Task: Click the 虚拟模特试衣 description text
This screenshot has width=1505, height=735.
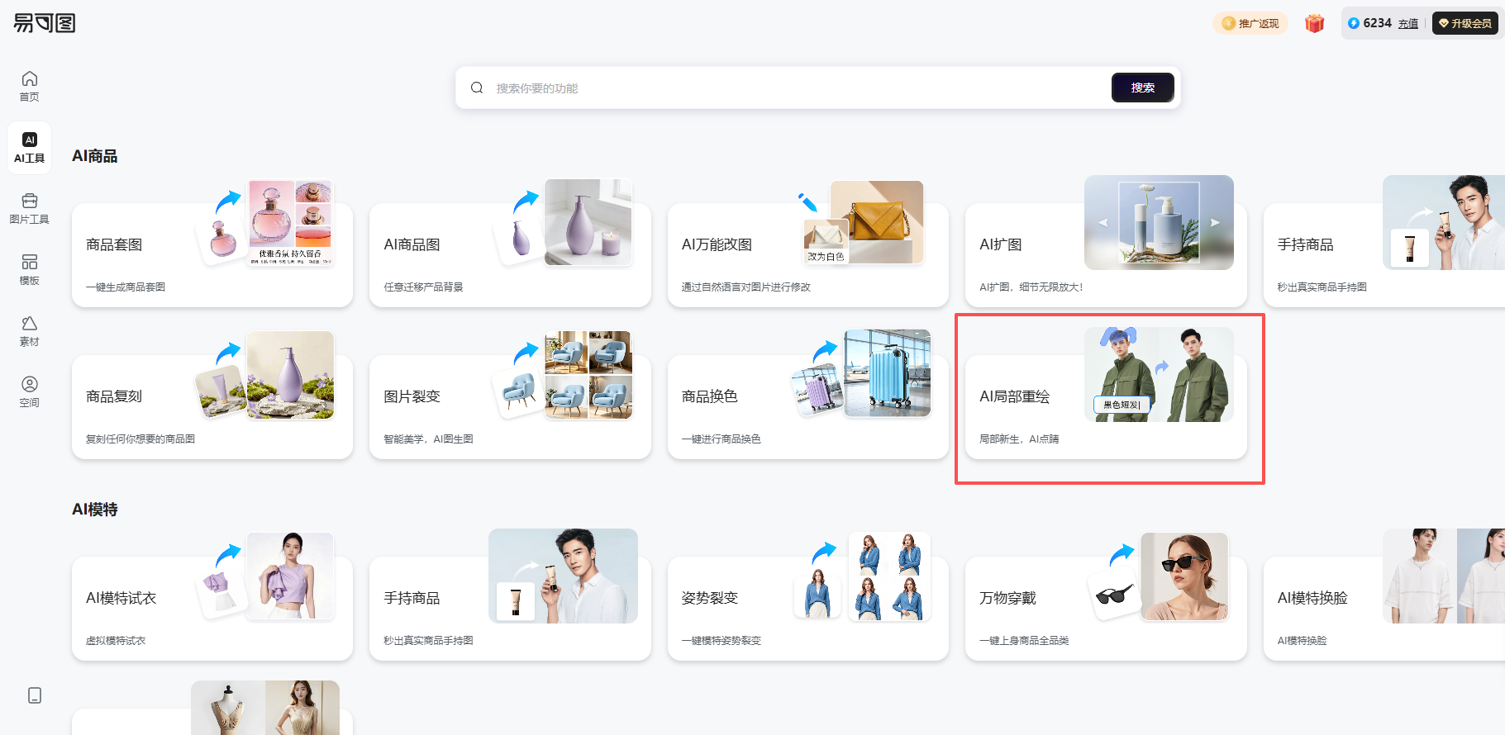Action: [116, 641]
